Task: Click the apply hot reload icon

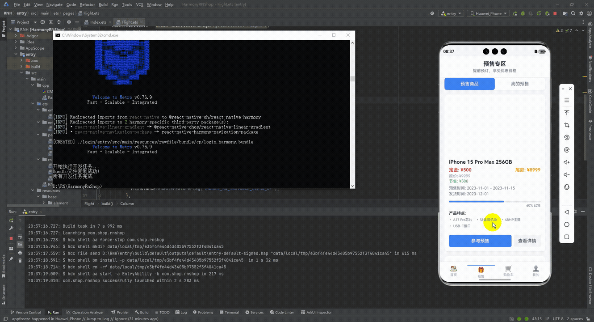Action: (x=539, y=13)
